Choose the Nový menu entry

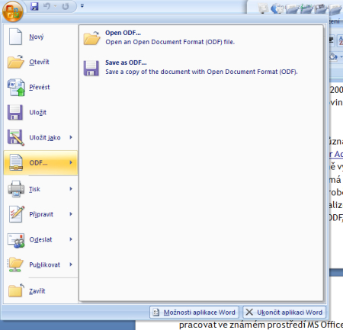[40, 37]
